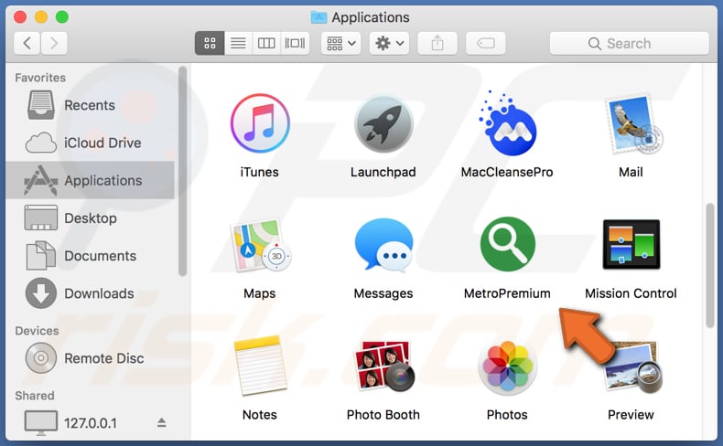Click the iTunes label text

[260, 172]
